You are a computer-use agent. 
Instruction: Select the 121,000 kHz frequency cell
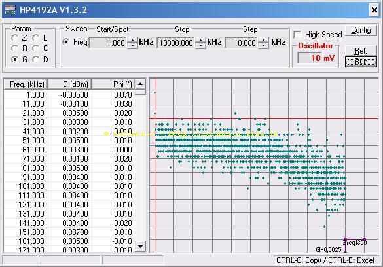tap(26, 205)
